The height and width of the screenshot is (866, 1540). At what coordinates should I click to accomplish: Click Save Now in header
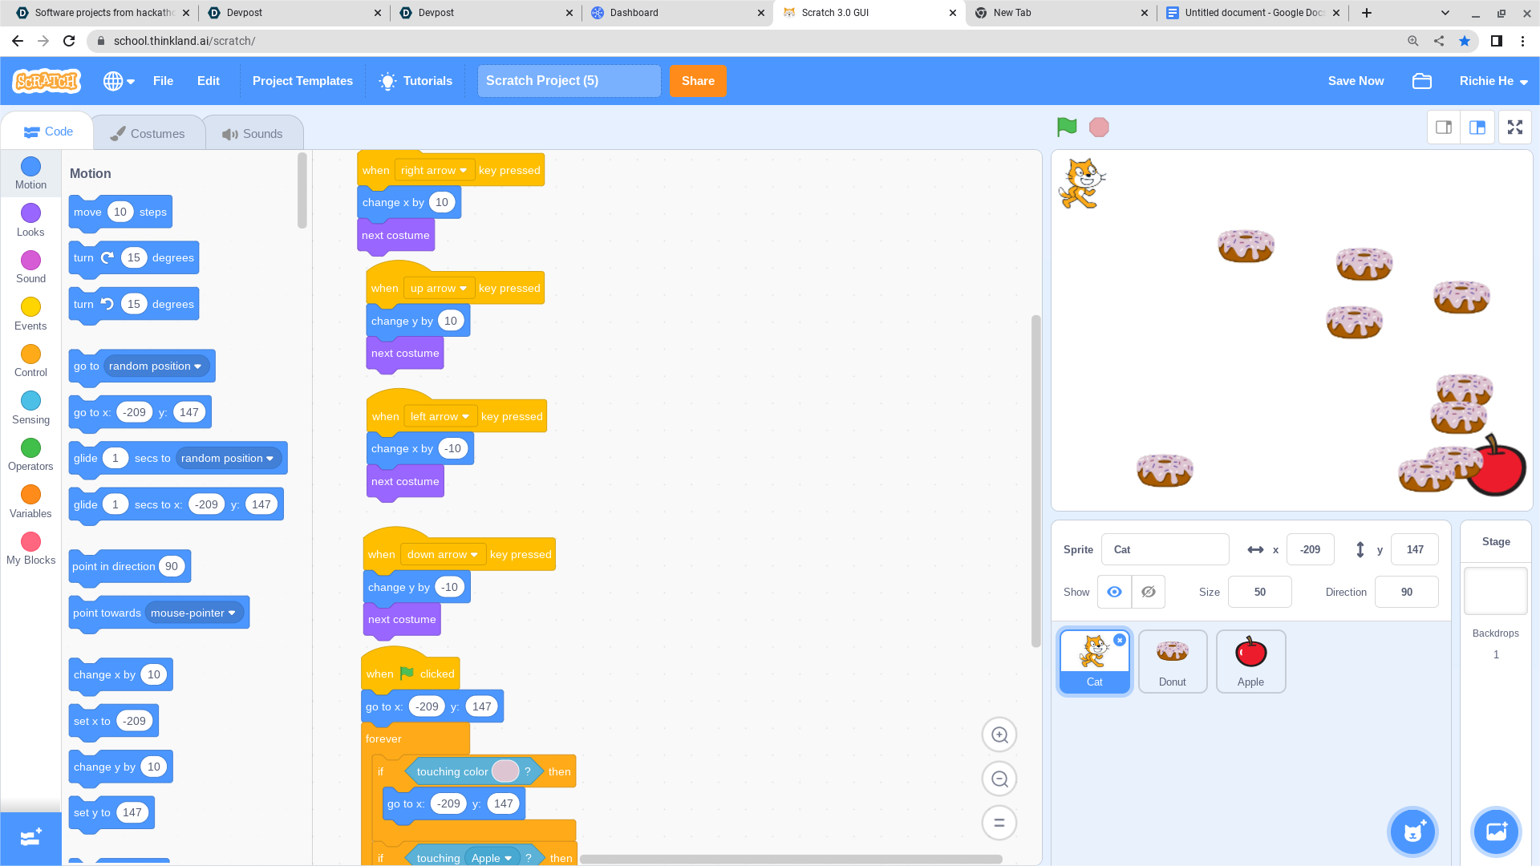pos(1356,81)
